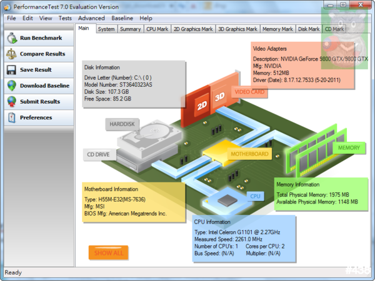
Task: Open the Baseline menu
Action: (122, 18)
